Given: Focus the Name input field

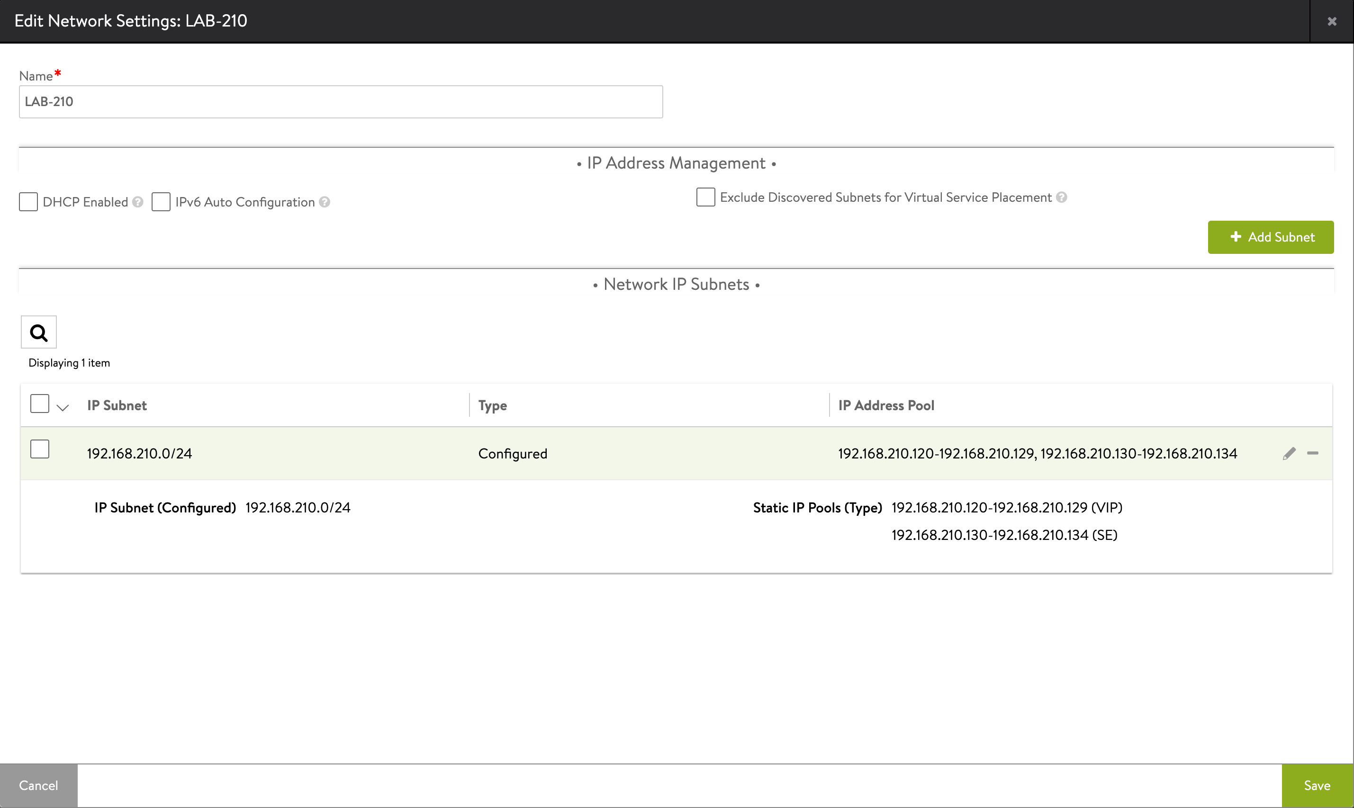Looking at the screenshot, I should [x=341, y=102].
